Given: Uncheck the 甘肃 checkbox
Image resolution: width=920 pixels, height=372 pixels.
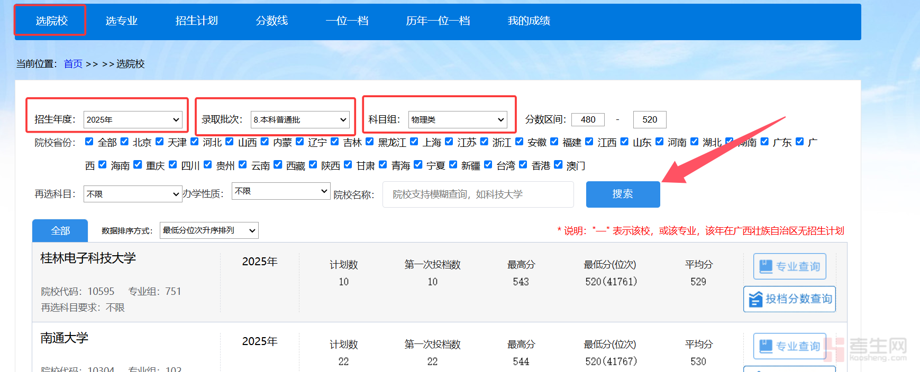Looking at the screenshot, I should (x=348, y=164).
